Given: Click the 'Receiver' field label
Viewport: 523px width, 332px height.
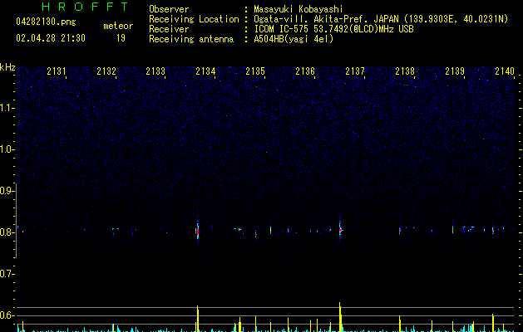Looking at the screenshot, I should tap(169, 29).
